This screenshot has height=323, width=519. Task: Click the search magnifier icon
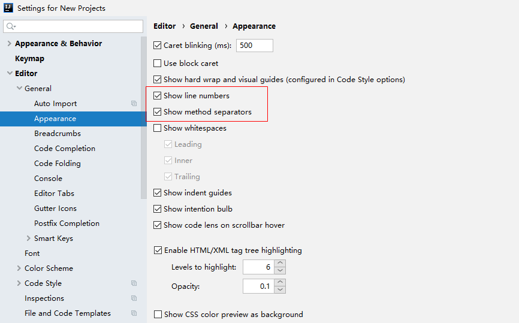pyautogui.click(x=11, y=26)
